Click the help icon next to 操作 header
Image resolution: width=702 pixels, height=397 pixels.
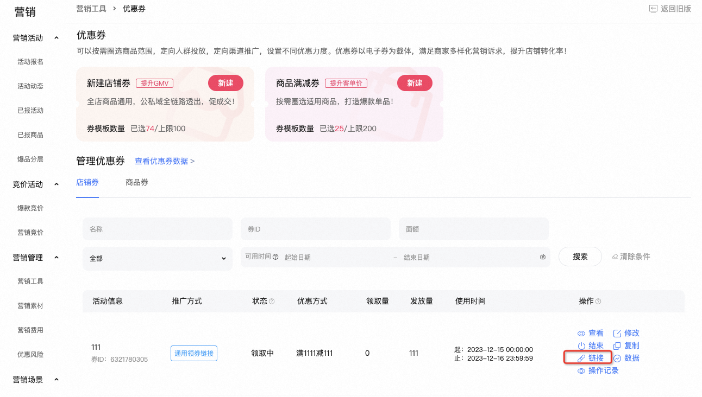598,302
